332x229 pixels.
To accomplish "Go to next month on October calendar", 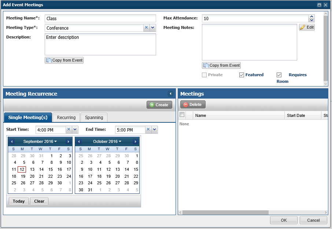I will coord(135,141).
